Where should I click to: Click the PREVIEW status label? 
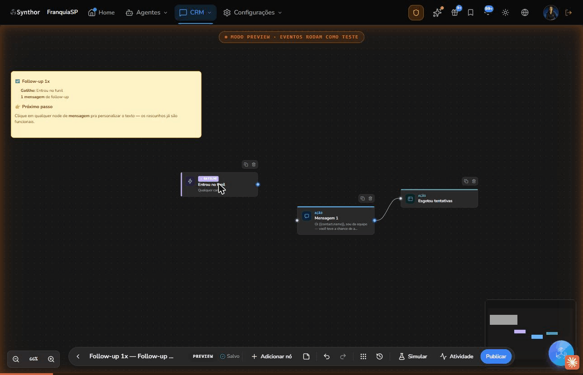[x=203, y=356]
